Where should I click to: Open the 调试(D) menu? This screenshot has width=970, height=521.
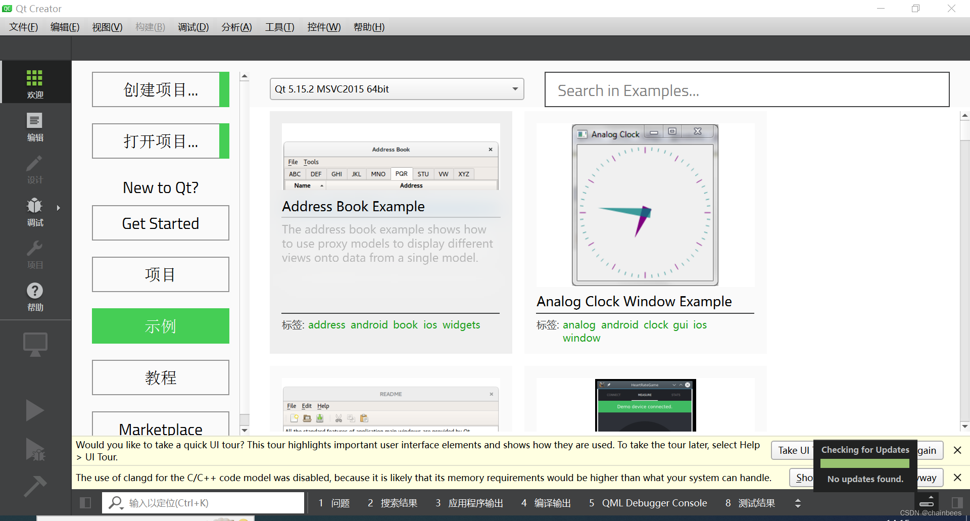[193, 27]
